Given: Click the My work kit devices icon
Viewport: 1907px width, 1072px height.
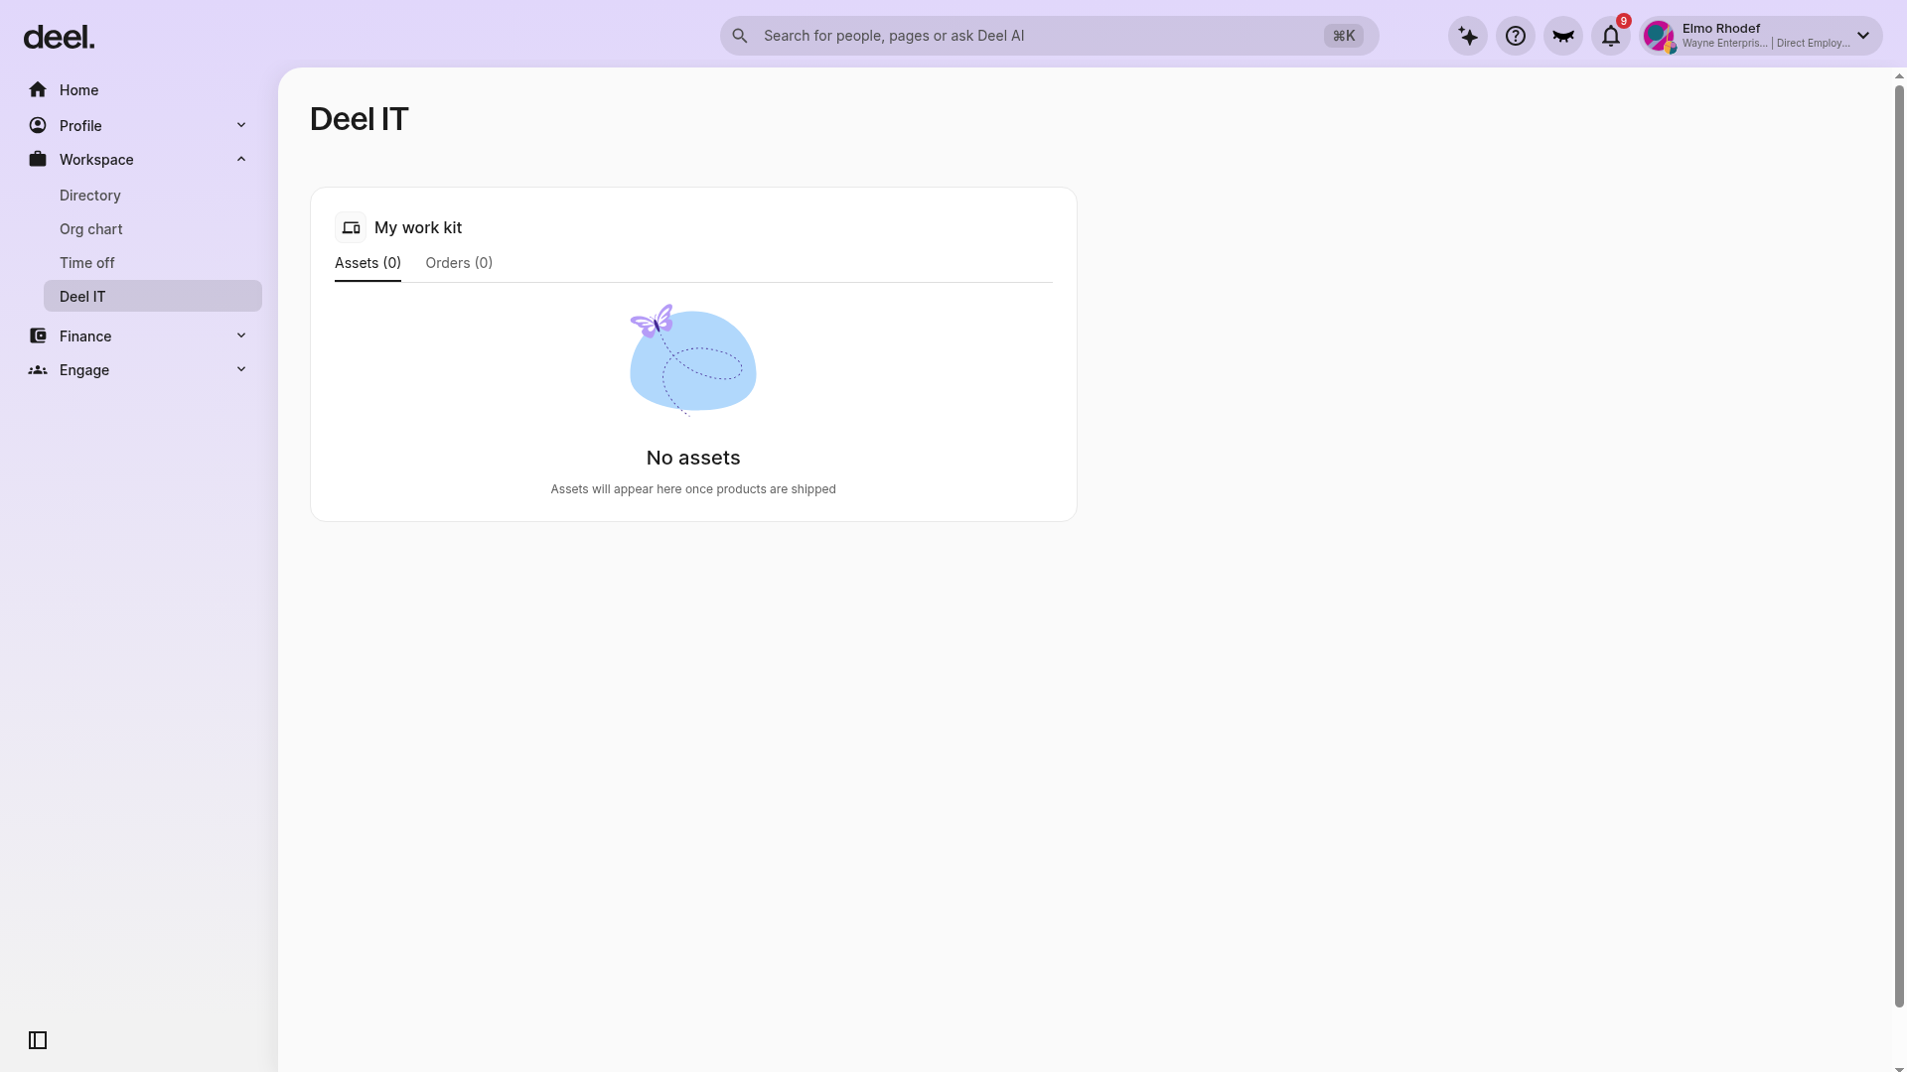Looking at the screenshot, I should [351, 227].
